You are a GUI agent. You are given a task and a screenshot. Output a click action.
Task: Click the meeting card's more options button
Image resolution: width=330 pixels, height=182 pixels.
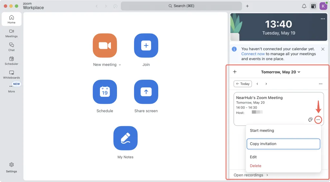point(318,120)
